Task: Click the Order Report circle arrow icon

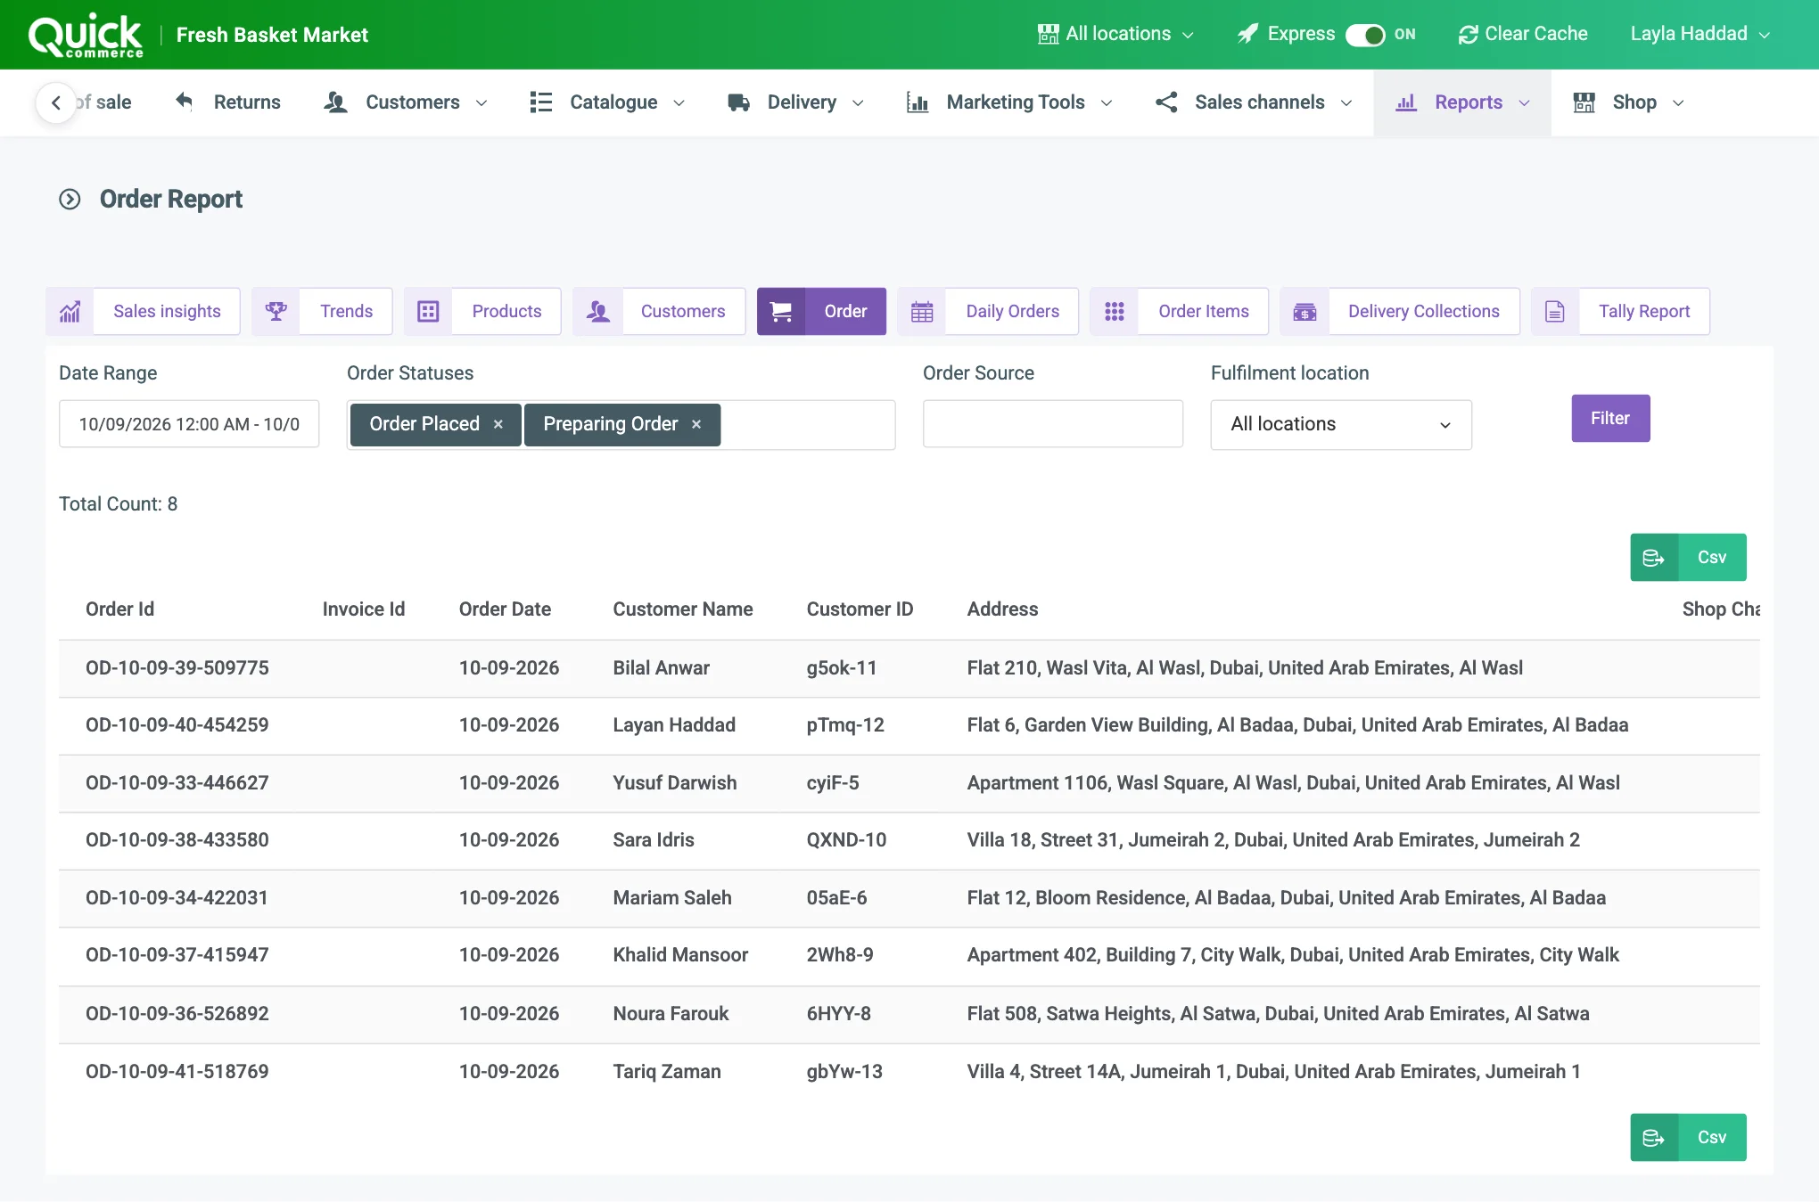Action: (x=70, y=199)
